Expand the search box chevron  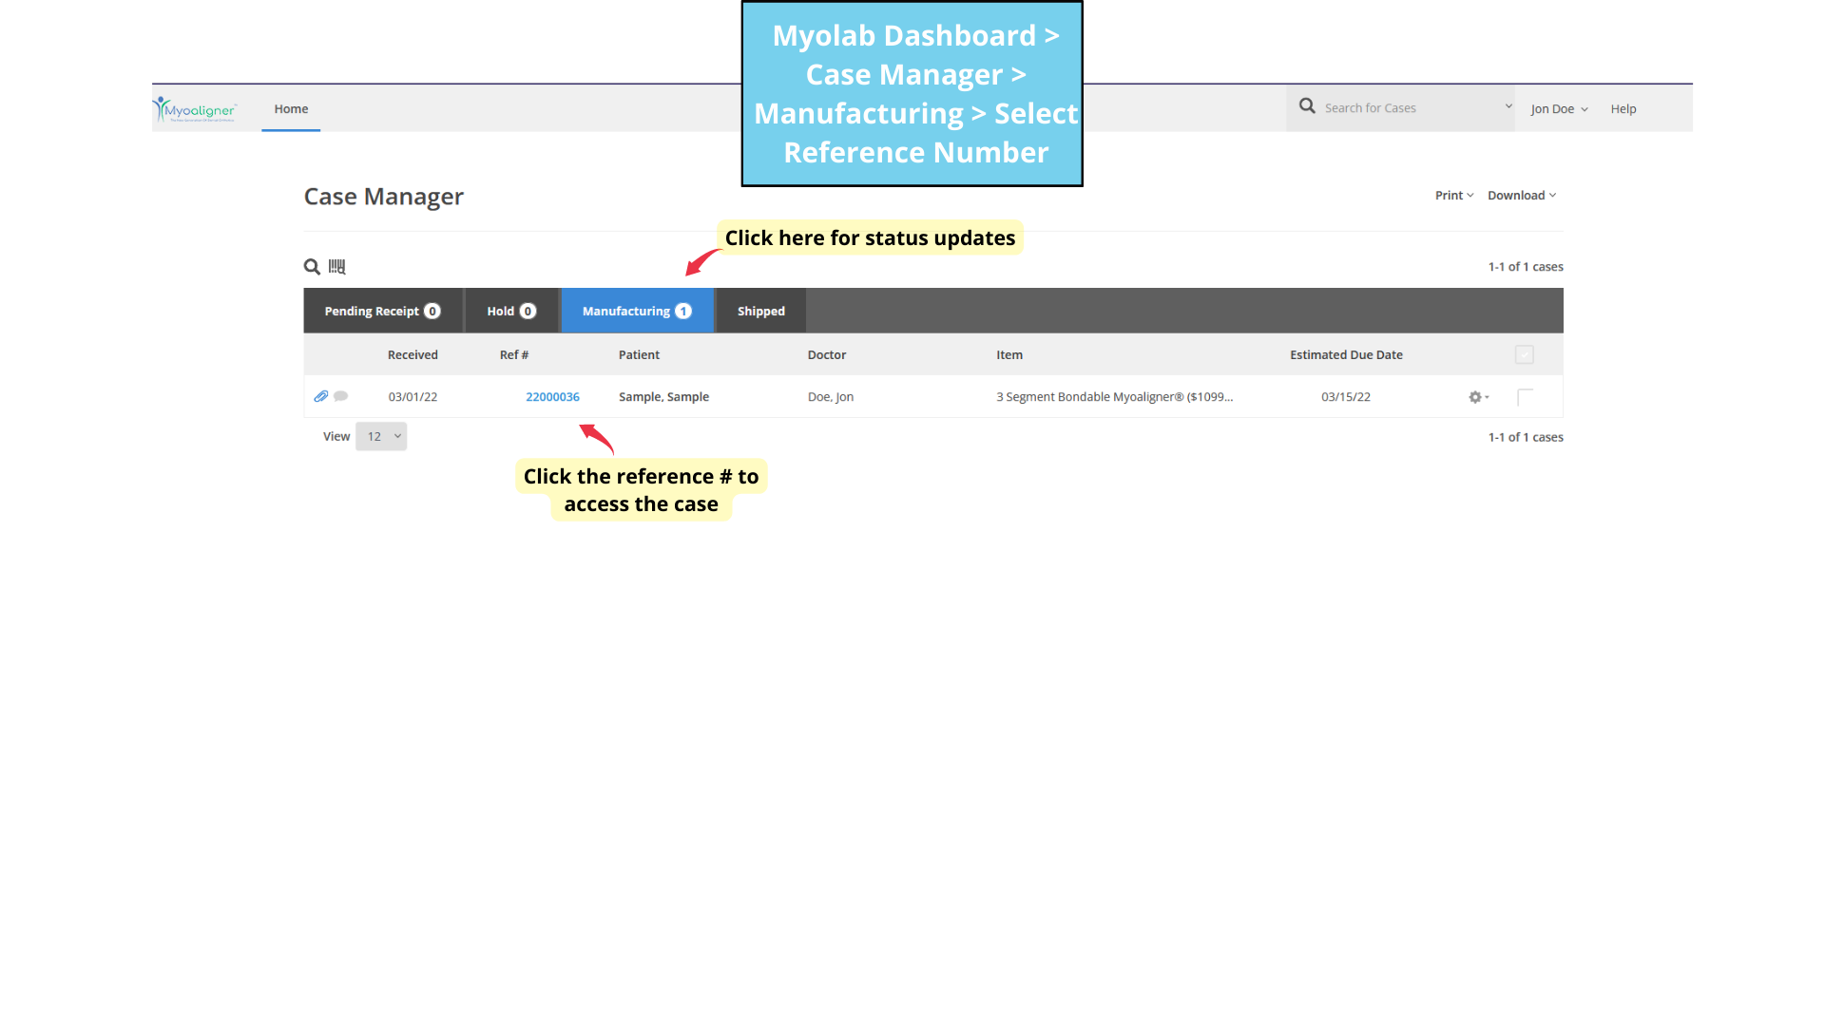(x=1508, y=106)
